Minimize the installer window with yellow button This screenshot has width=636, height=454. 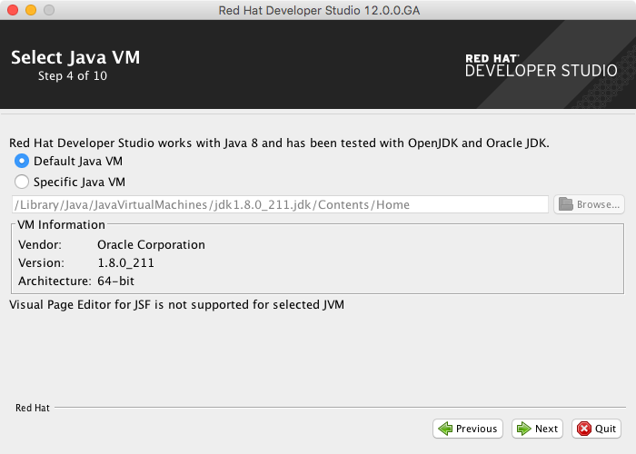coord(31,10)
